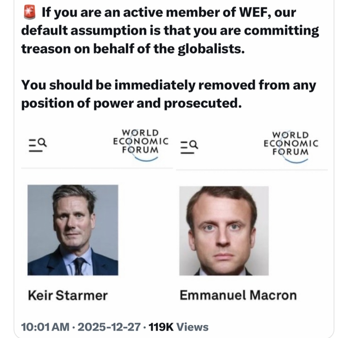Select the Keir Starmer name caption
This screenshot has width=348, height=338.
[68, 295]
